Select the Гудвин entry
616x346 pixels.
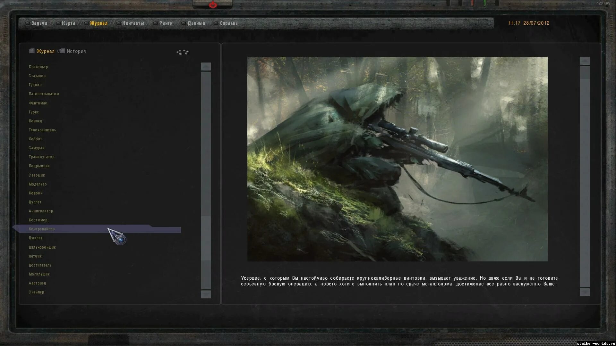coord(35,85)
